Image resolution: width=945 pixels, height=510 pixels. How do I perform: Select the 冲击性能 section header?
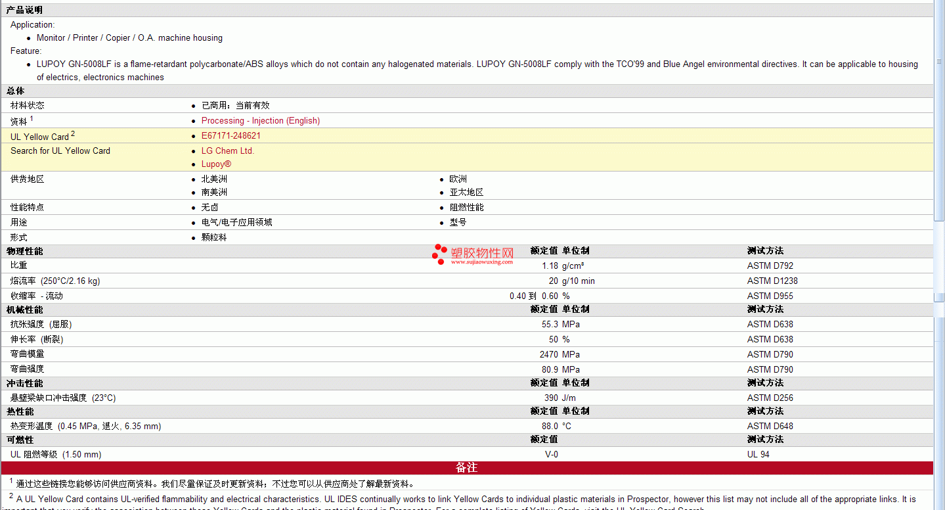[24, 383]
